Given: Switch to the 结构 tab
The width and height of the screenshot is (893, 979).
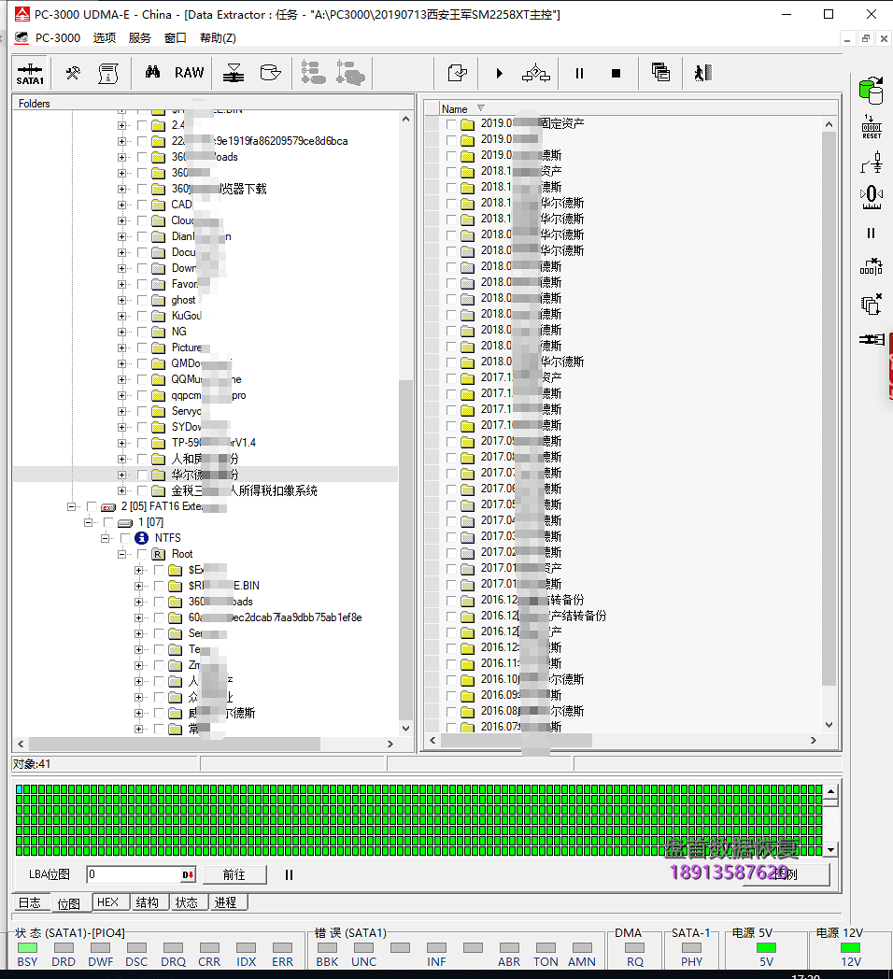Looking at the screenshot, I should click(x=148, y=902).
